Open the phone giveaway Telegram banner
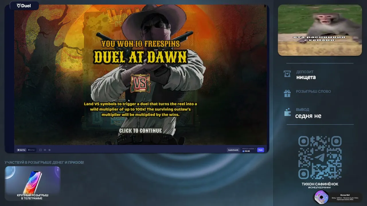This screenshot has height=206, width=367. [x=33, y=183]
